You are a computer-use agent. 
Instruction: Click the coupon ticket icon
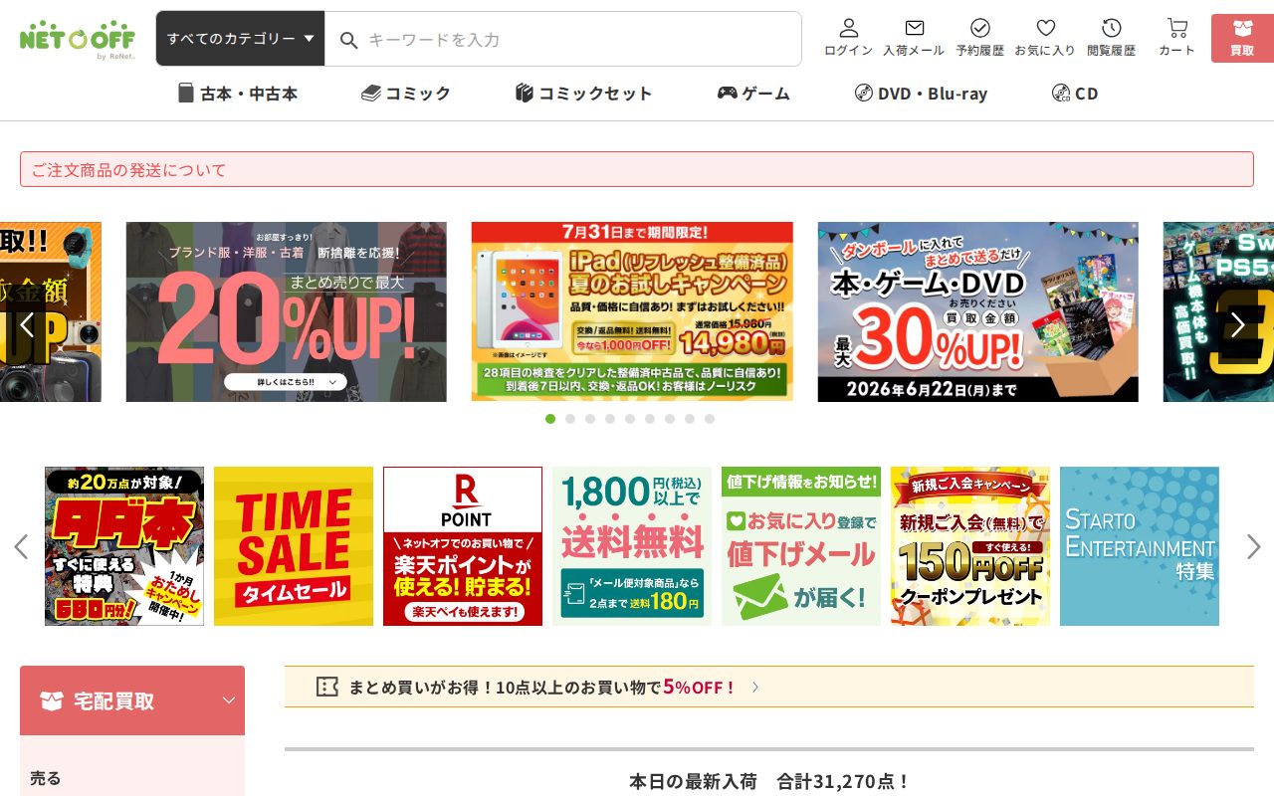(326, 687)
